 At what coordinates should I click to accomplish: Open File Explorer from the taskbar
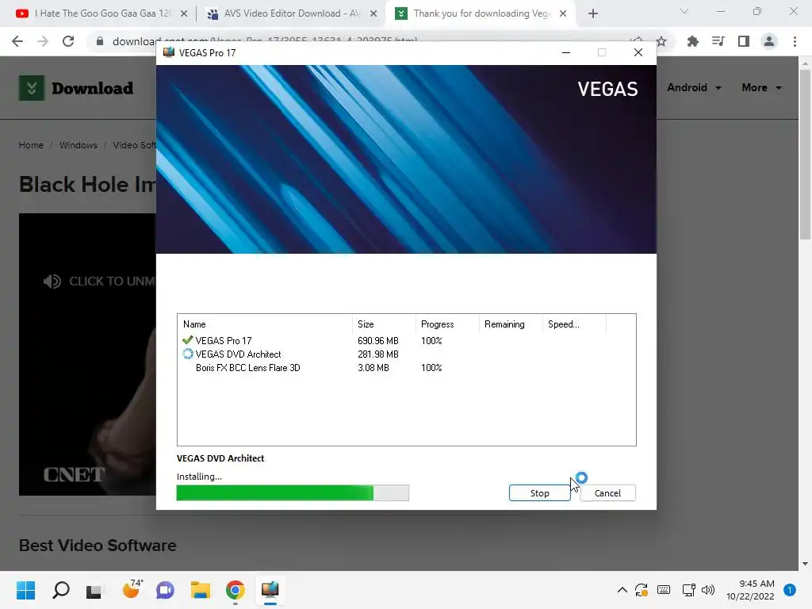(201, 590)
